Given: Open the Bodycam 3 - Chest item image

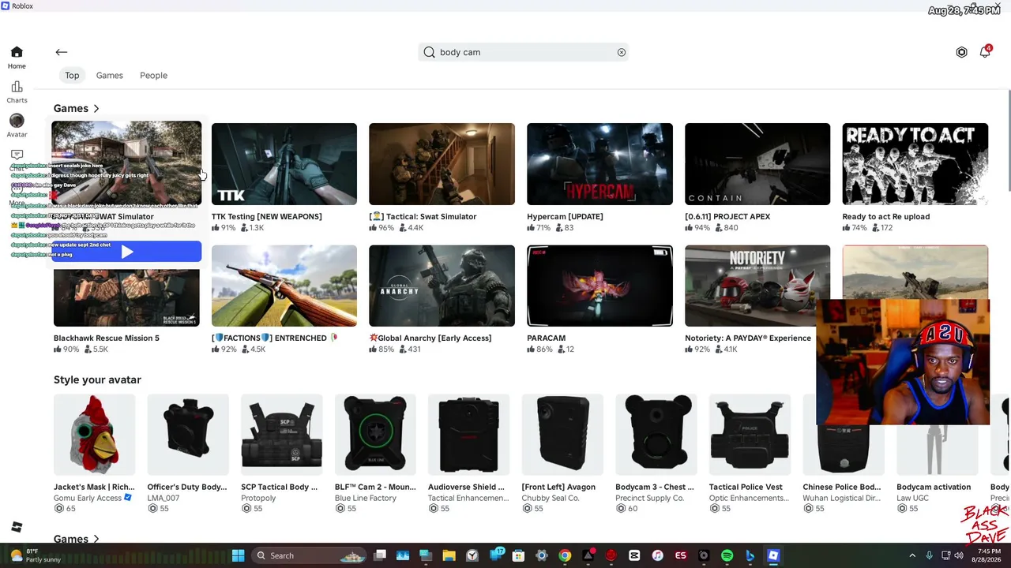Looking at the screenshot, I should point(656,435).
